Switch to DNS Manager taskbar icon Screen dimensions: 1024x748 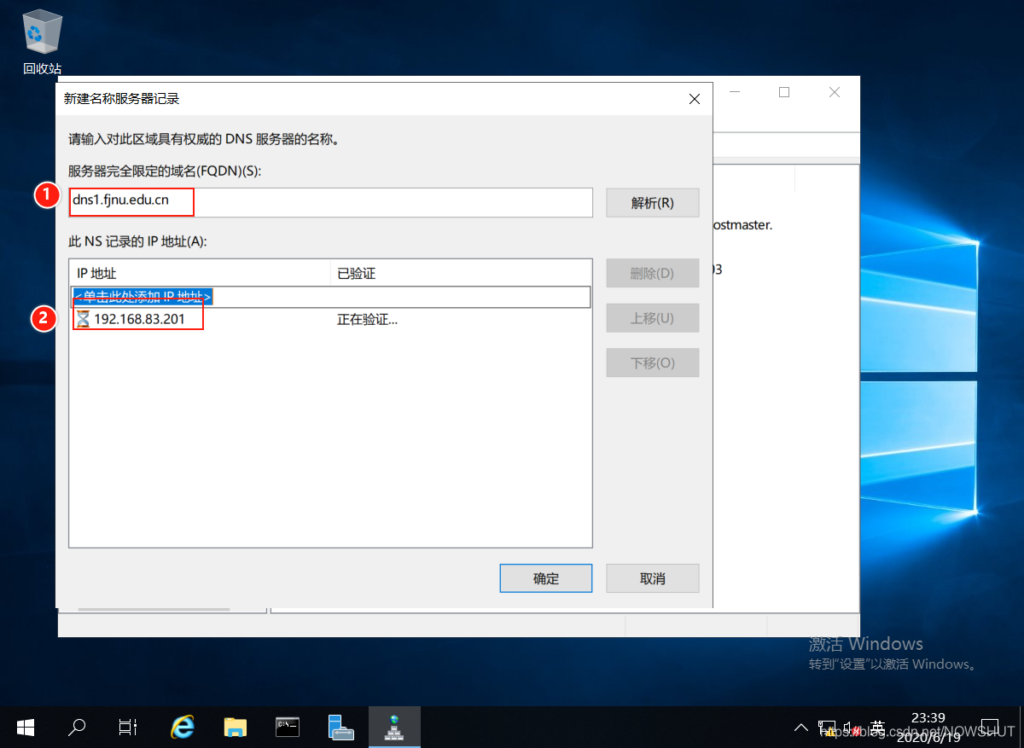click(x=393, y=727)
